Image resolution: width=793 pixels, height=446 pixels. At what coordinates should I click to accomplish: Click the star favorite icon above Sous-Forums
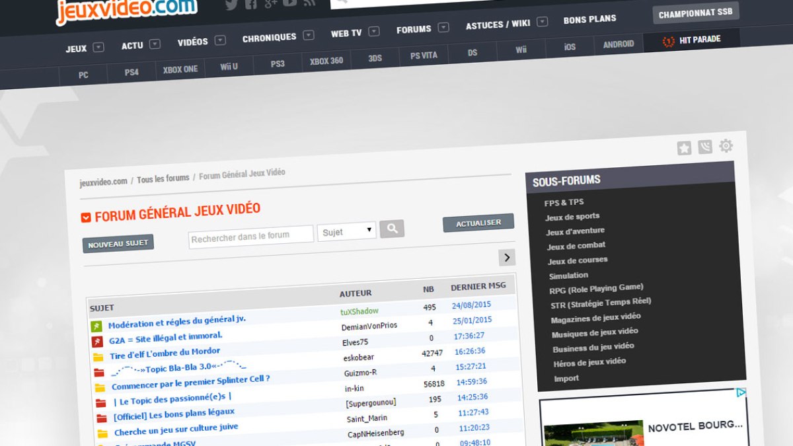(x=684, y=148)
